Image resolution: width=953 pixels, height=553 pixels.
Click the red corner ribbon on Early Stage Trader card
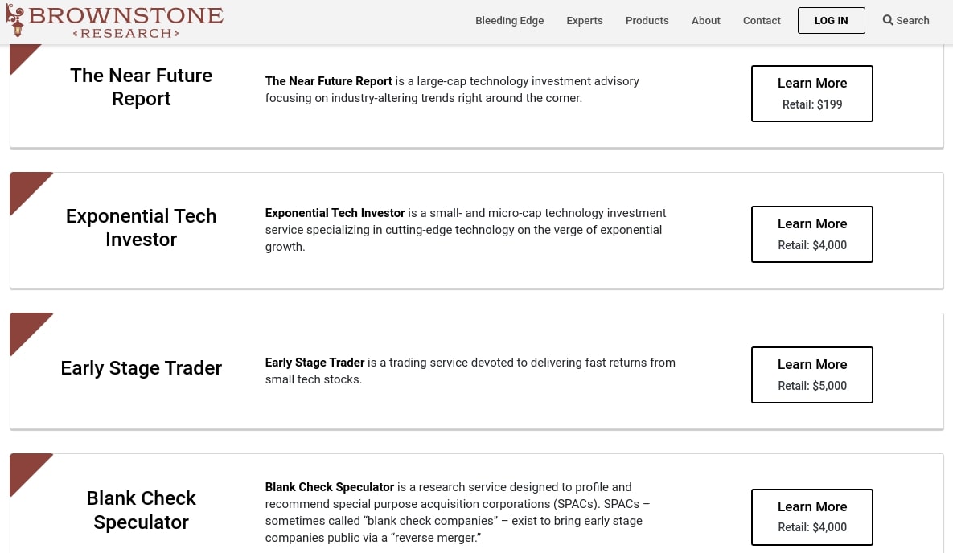[24, 327]
